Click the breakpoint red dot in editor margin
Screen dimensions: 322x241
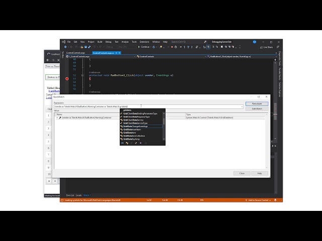[67, 79]
